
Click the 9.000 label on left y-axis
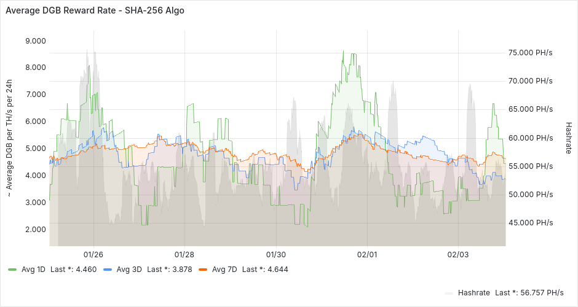click(x=35, y=41)
